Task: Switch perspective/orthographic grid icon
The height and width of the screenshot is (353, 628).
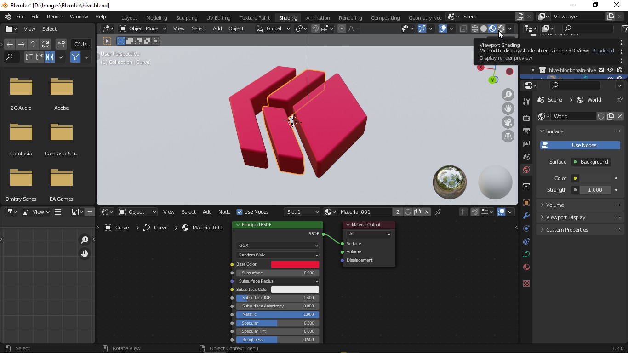Action: 508,136
